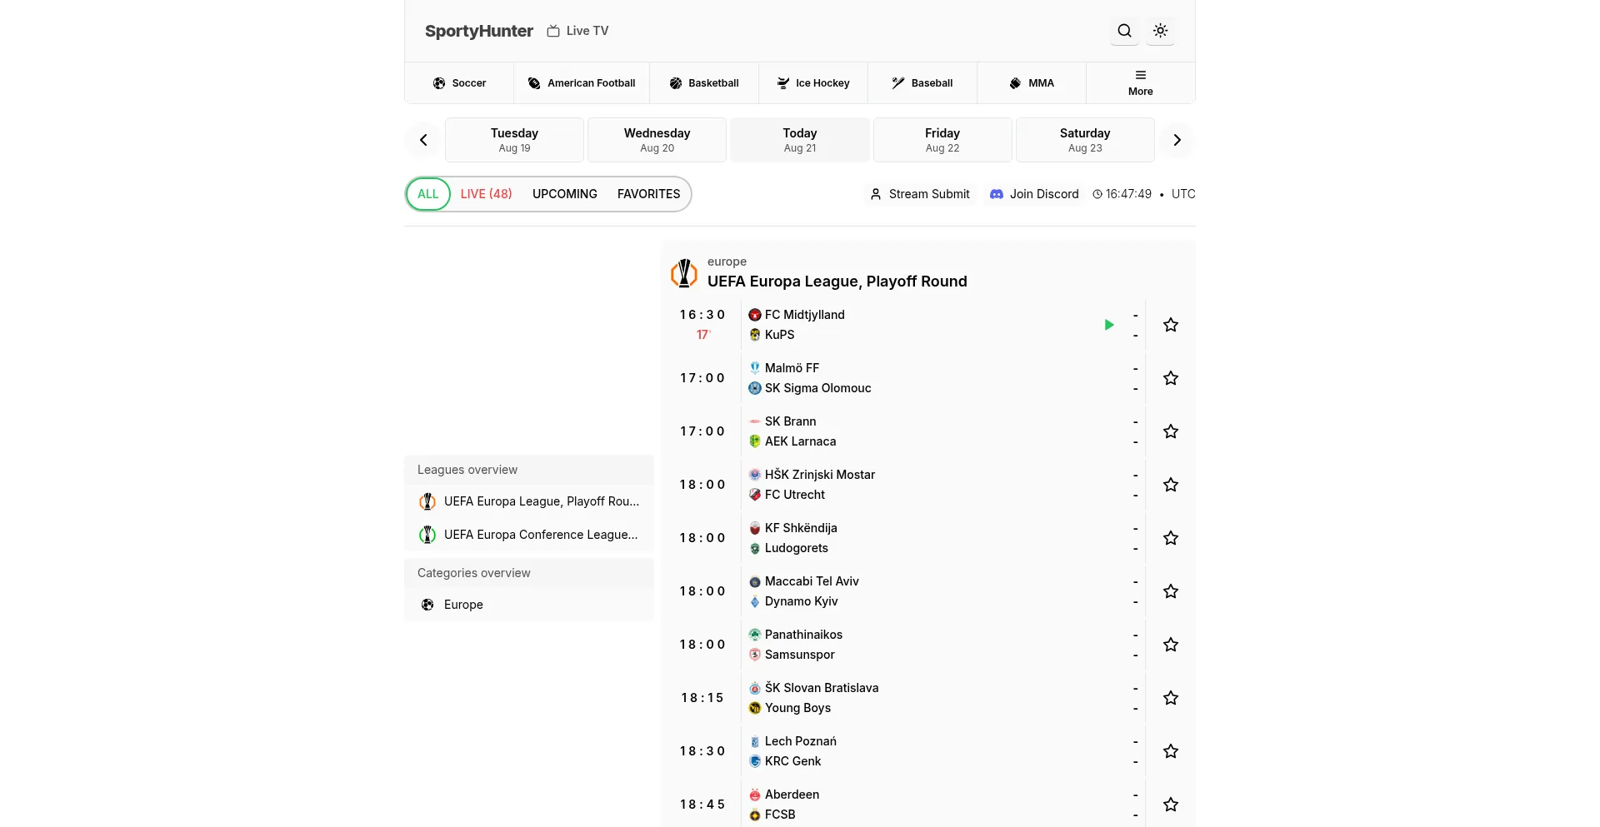Open Dynamo Kyiv team name

tap(802, 601)
